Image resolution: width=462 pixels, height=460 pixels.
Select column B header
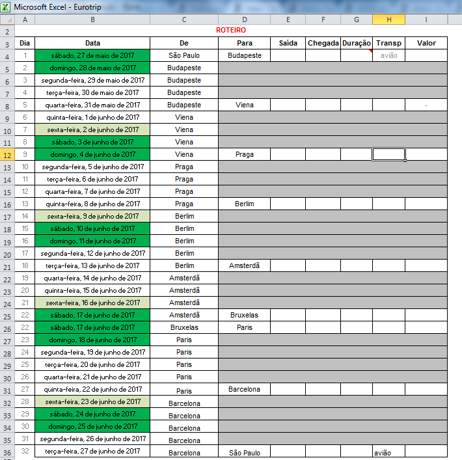(x=92, y=20)
